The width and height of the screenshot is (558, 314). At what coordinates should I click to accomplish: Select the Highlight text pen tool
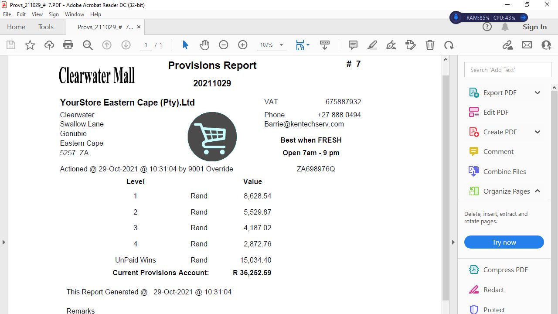click(x=372, y=45)
